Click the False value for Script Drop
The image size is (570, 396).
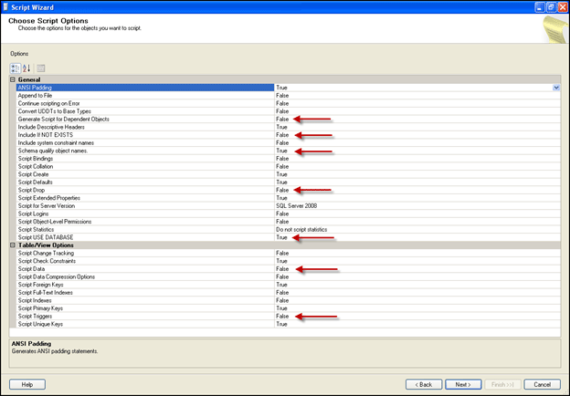[282, 190]
